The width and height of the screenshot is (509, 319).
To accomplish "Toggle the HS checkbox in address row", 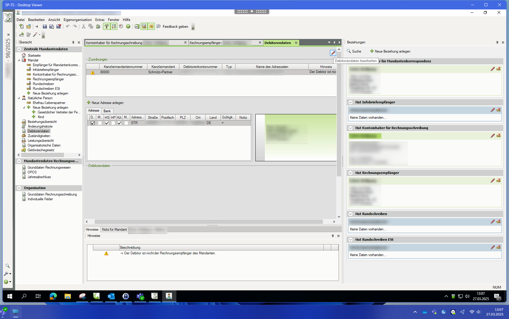I will click(107, 123).
